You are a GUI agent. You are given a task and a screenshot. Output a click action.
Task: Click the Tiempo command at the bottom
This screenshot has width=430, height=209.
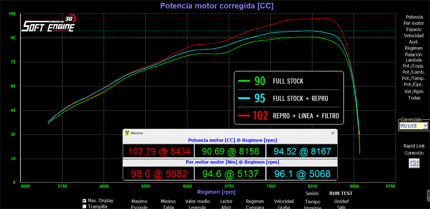click(312, 202)
